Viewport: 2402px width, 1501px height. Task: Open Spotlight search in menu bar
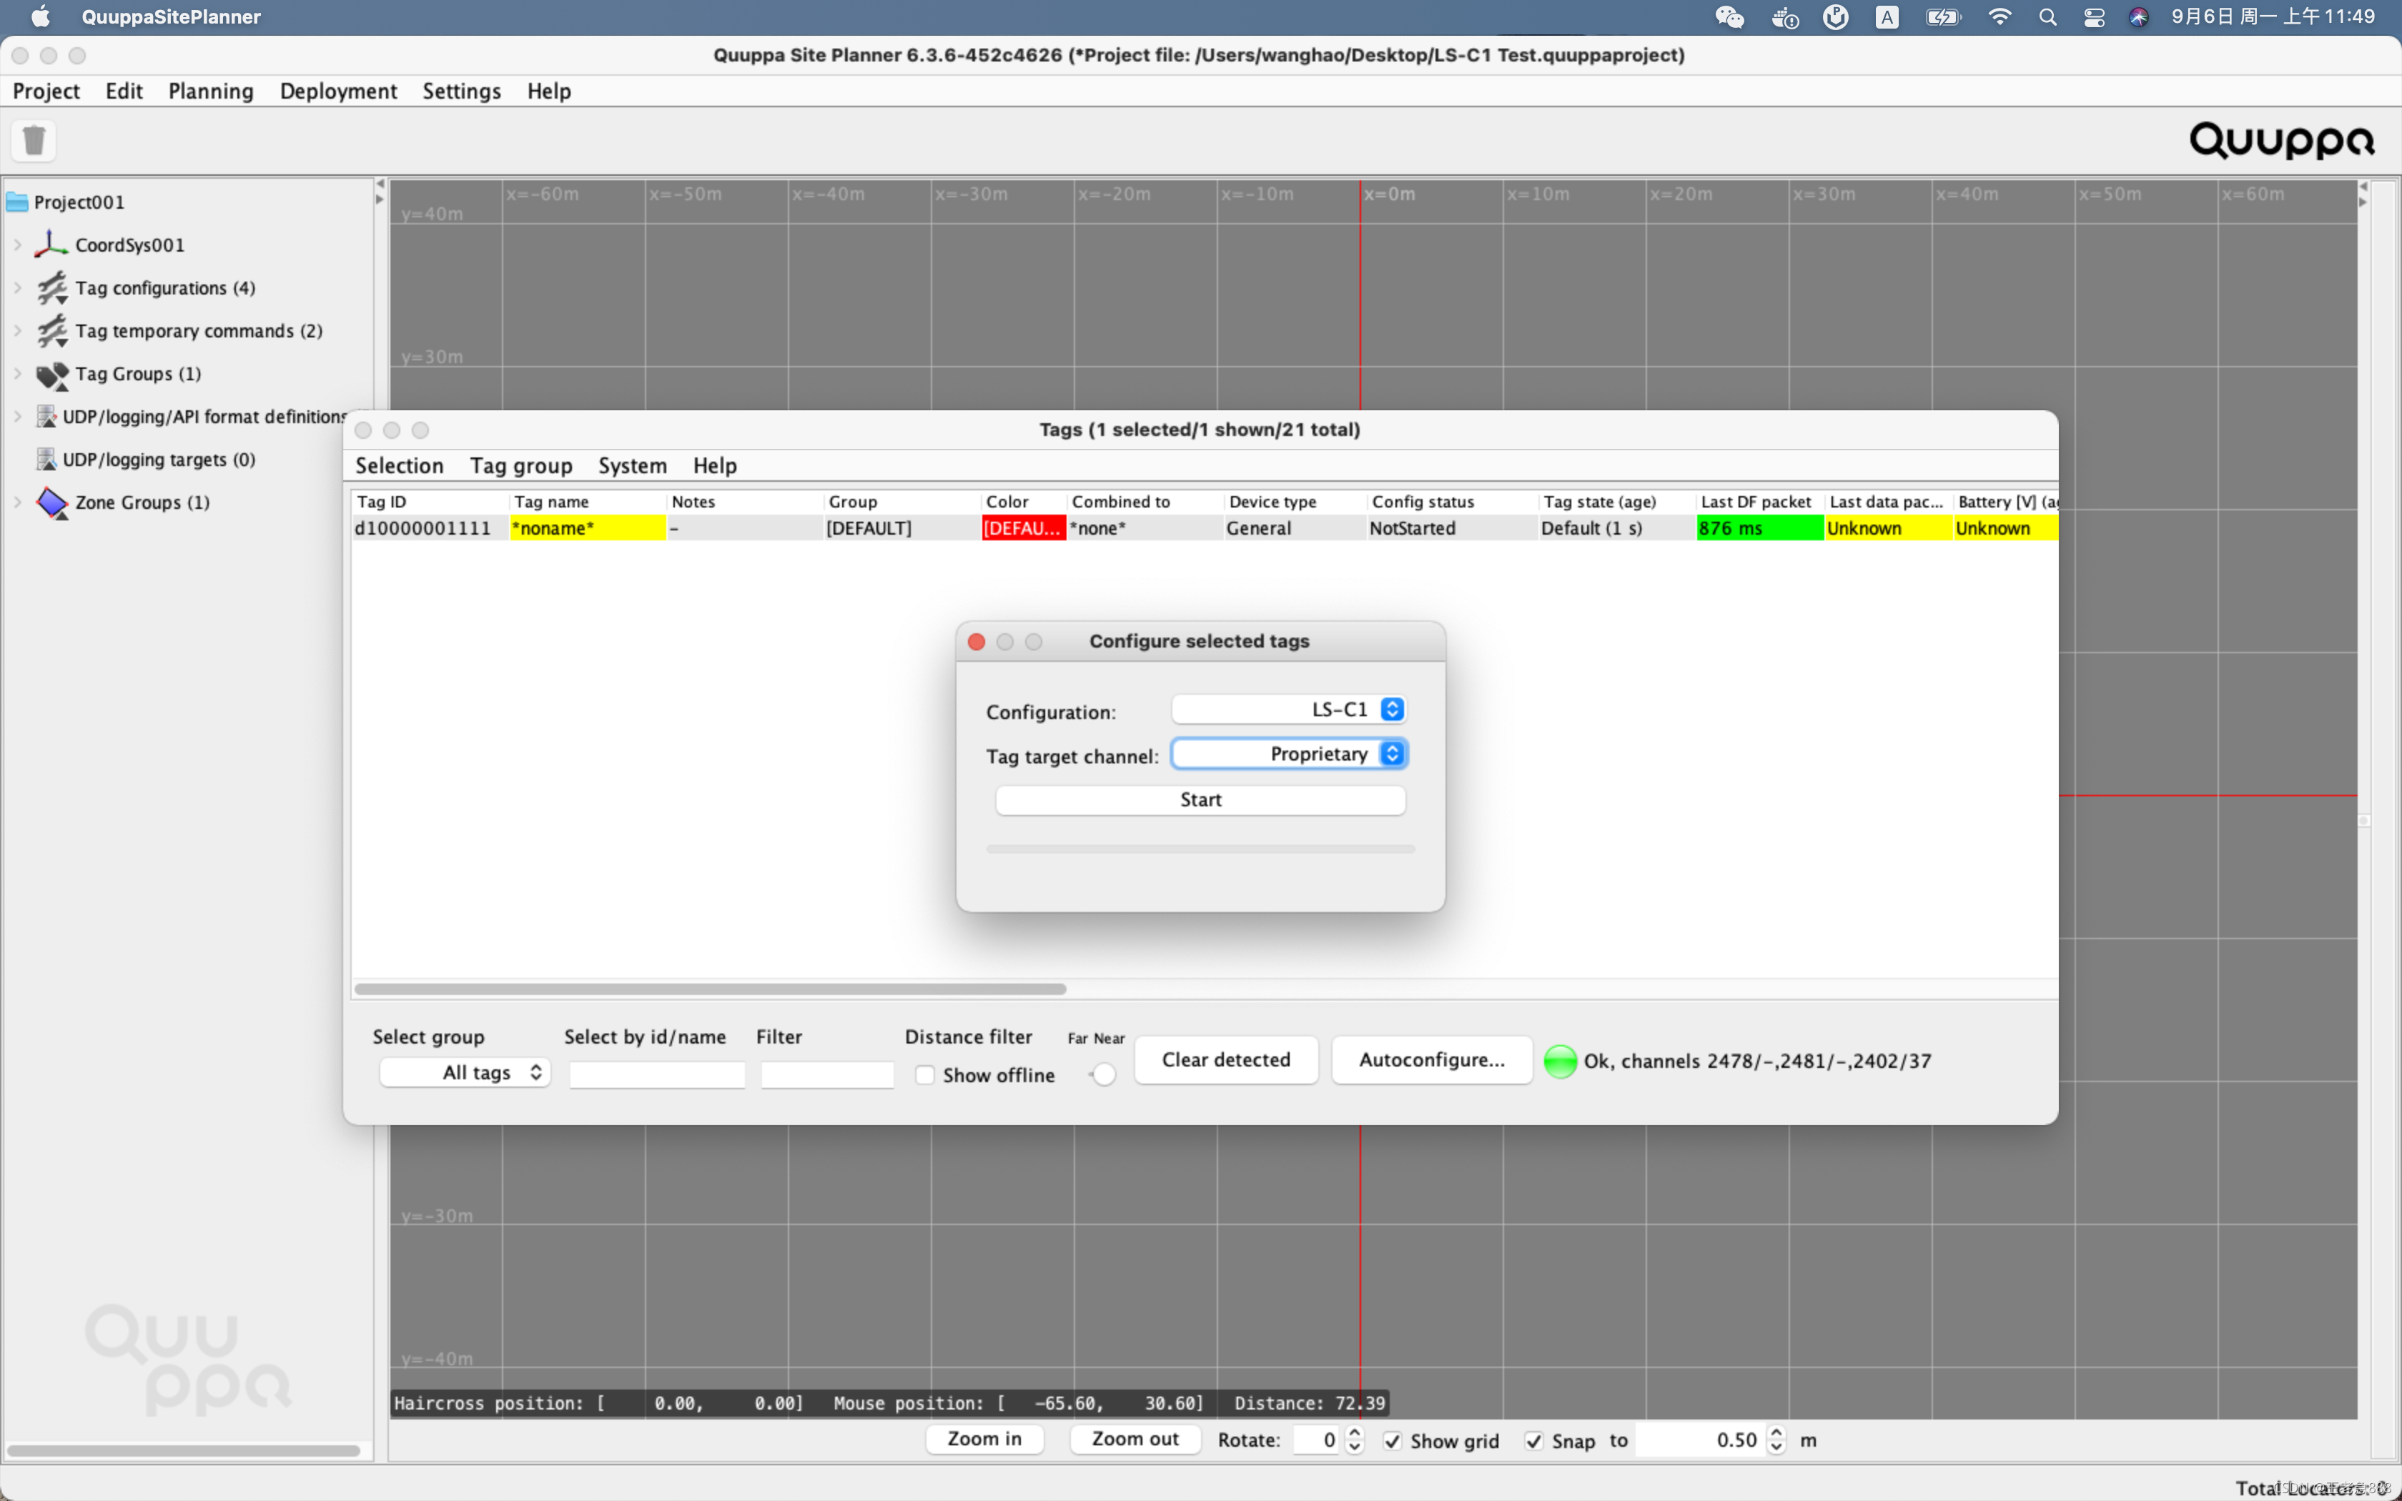pos(2047,17)
